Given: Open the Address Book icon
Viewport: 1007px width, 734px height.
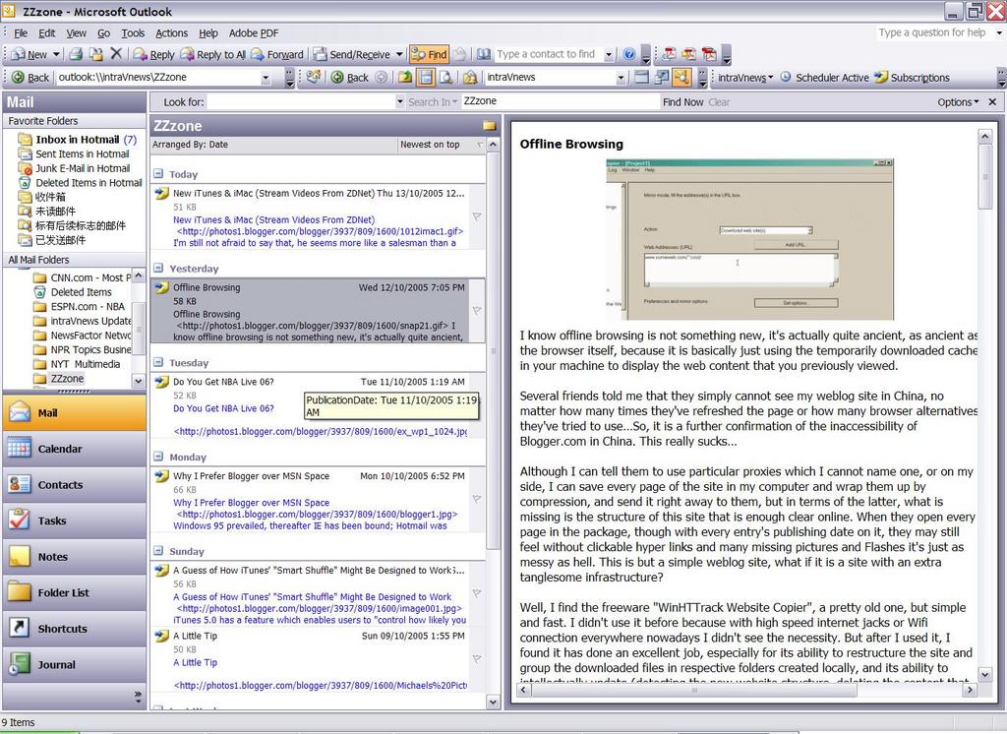Looking at the screenshot, I should point(484,55).
